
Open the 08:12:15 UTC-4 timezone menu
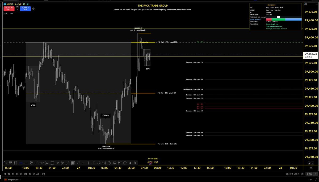tap(292, 174)
